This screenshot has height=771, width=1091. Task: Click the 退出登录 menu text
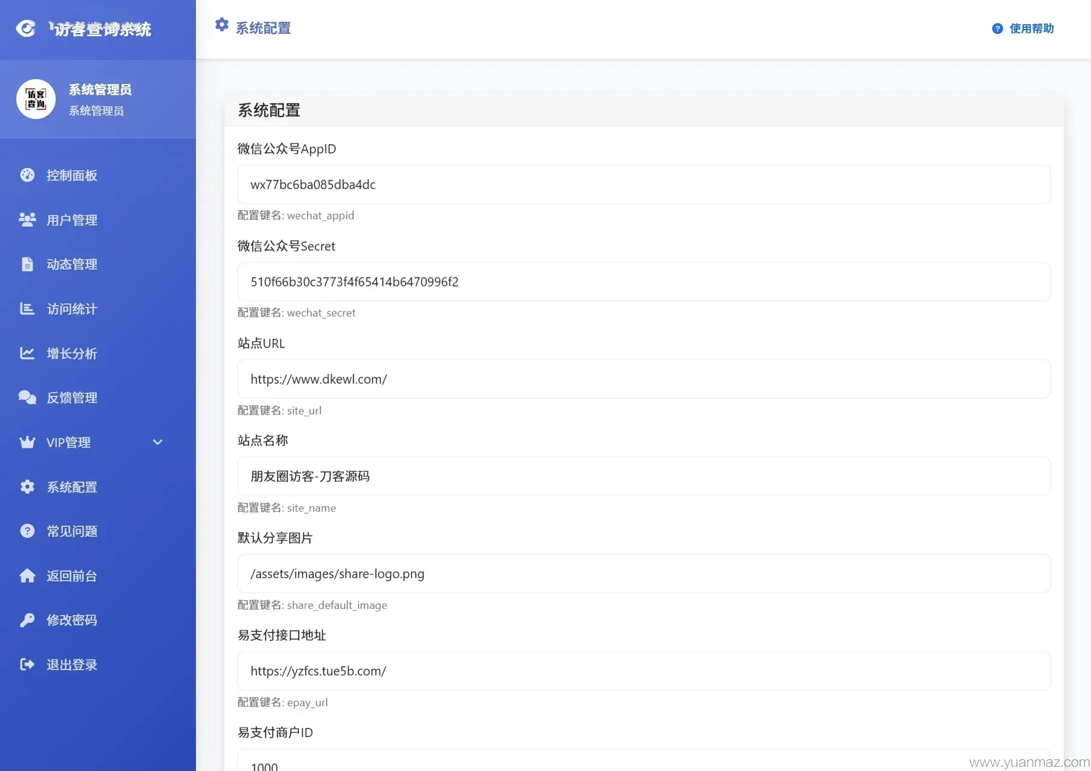(72, 665)
